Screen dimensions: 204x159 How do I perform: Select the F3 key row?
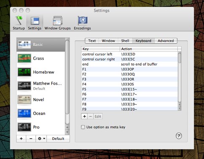point(129,79)
